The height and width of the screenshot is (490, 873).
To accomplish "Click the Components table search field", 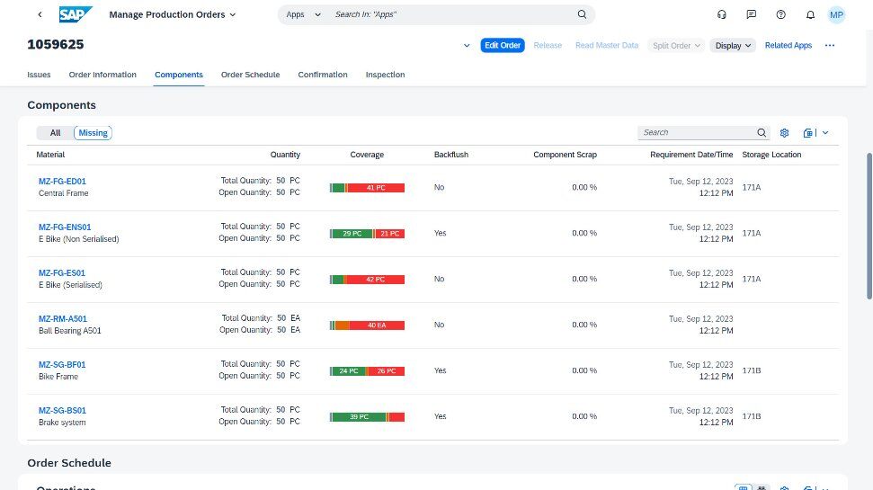I will 698,132.
